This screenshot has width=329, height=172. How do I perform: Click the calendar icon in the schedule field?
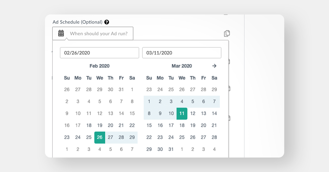(x=61, y=33)
